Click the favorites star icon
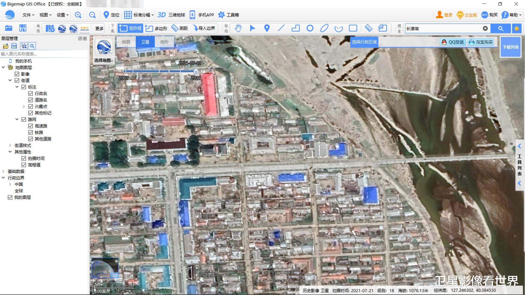525x295 pixels. coord(517,28)
